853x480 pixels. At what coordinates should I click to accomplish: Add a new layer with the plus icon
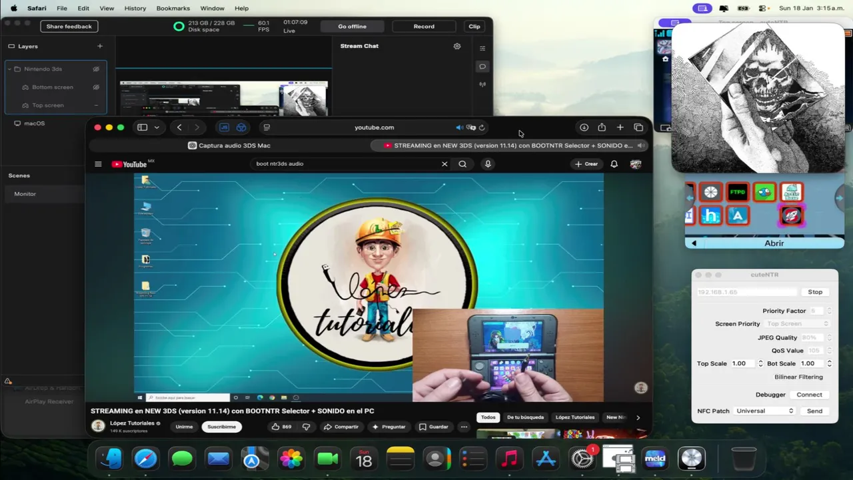coord(100,46)
